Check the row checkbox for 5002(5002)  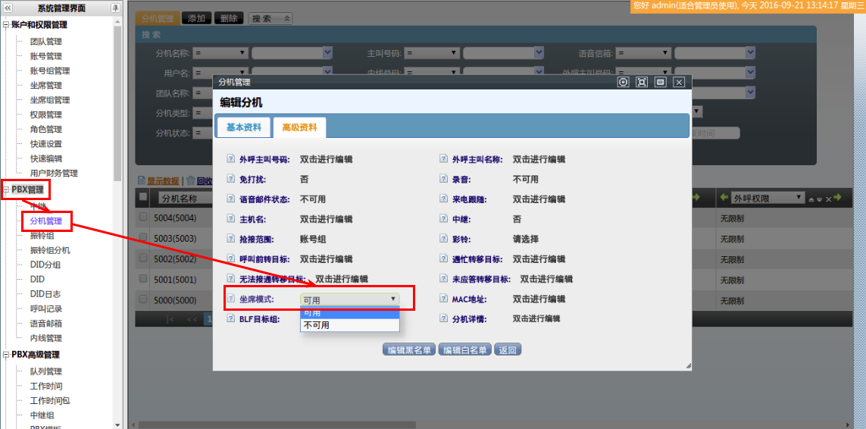[143, 258]
